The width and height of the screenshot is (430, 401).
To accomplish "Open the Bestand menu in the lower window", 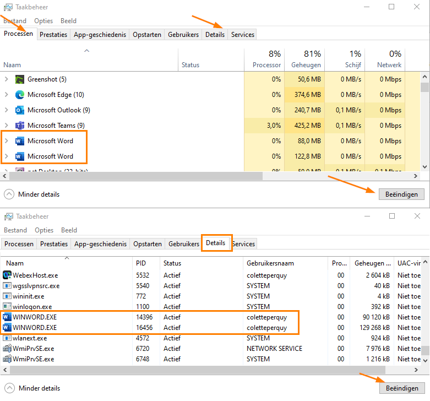I will point(15,230).
